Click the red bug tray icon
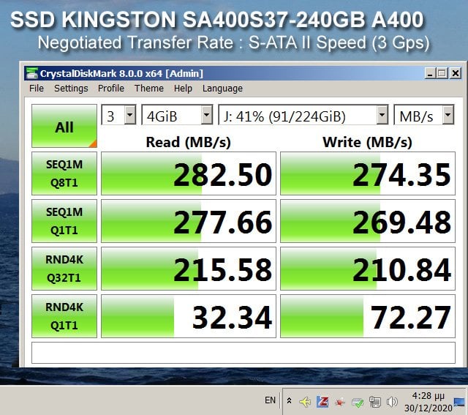Image resolution: width=468 pixels, height=415 pixels. [340, 402]
